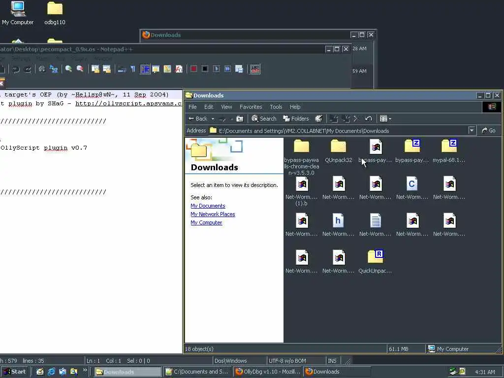
Task: Click the My Computer link in side pane
Action: point(206,222)
